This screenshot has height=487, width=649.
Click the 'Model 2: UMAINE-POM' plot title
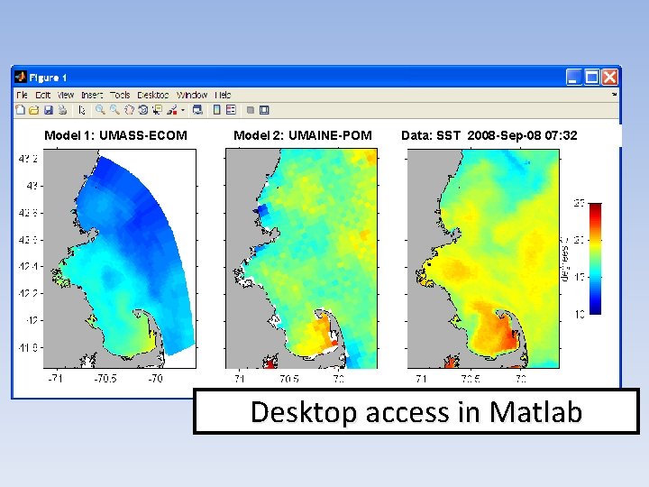tap(303, 135)
